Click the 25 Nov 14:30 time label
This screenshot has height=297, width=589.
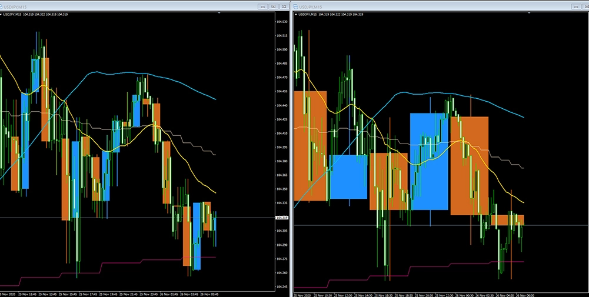pyautogui.click(x=364, y=295)
